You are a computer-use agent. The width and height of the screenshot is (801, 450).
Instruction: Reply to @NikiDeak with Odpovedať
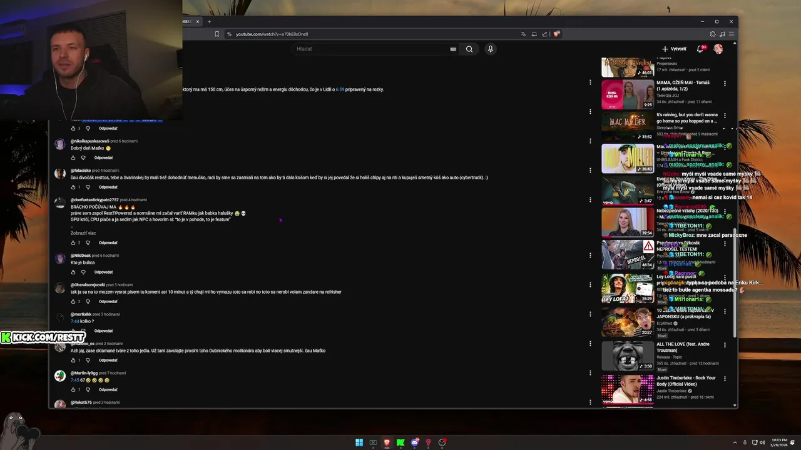click(x=103, y=272)
